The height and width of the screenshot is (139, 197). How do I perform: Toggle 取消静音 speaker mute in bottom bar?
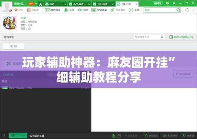click(170, 136)
